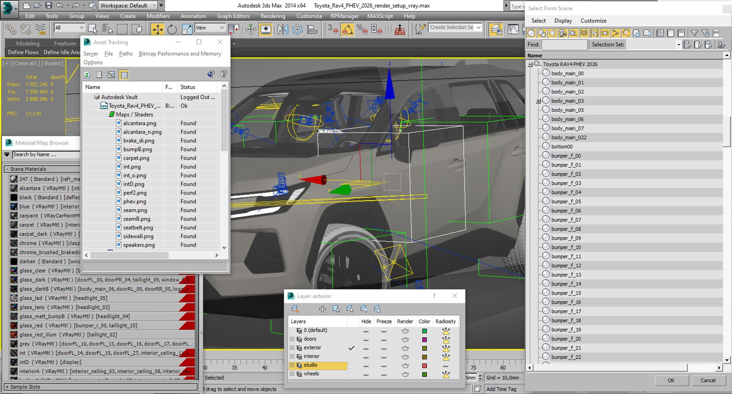Collapse the Toyota RAV4 PHEV 2026 tree node

530,64
